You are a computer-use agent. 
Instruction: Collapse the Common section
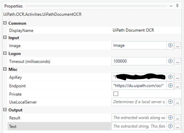[x=5, y=23]
